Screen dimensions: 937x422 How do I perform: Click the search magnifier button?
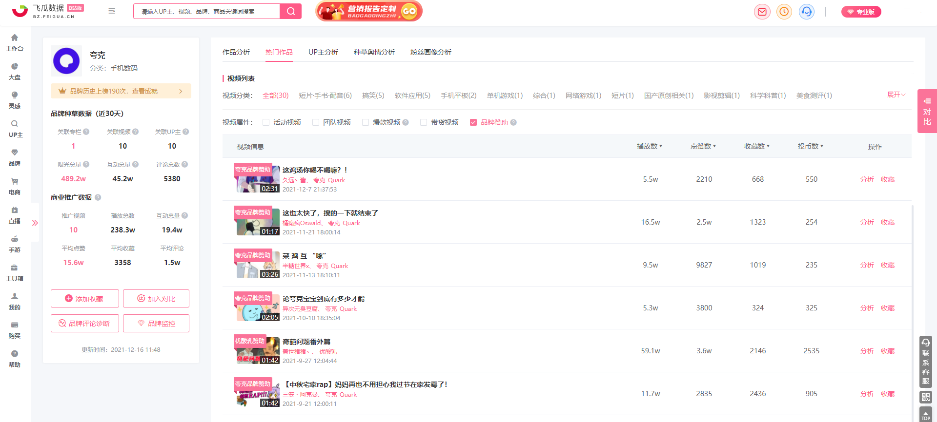[x=291, y=11]
